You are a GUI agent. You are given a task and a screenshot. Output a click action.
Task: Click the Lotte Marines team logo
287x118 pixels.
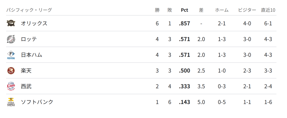coord(11,39)
